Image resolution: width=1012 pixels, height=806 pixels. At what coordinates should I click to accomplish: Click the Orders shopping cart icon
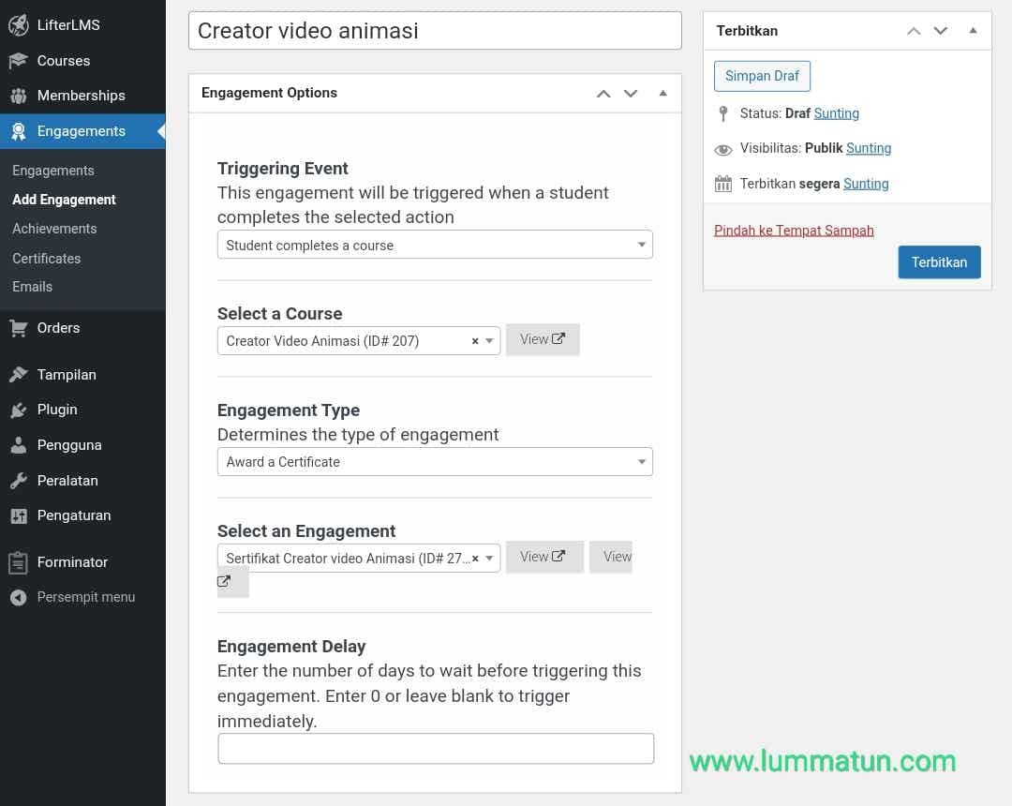18,328
